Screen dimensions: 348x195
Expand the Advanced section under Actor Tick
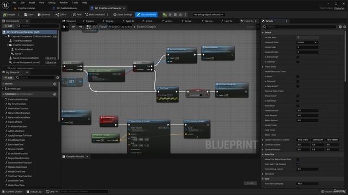[x=263, y=174]
